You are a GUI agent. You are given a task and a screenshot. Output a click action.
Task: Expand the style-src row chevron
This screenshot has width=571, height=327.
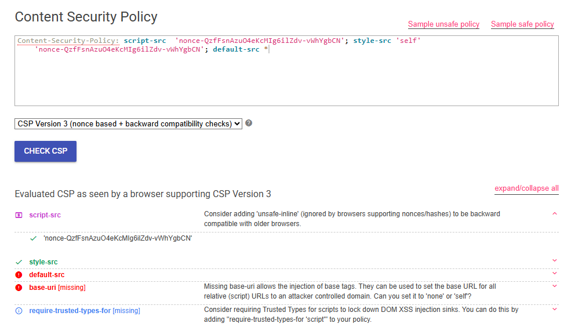coord(554,261)
